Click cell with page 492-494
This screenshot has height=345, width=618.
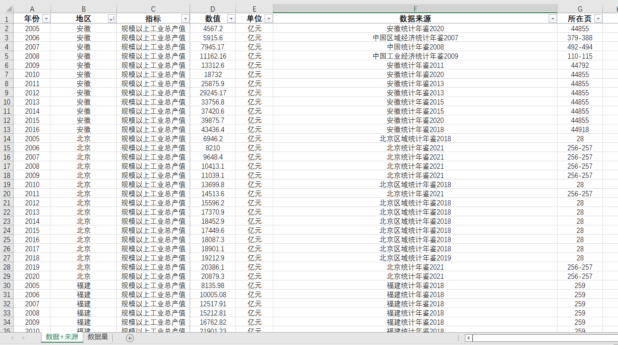pyautogui.click(x=580, y=47)
